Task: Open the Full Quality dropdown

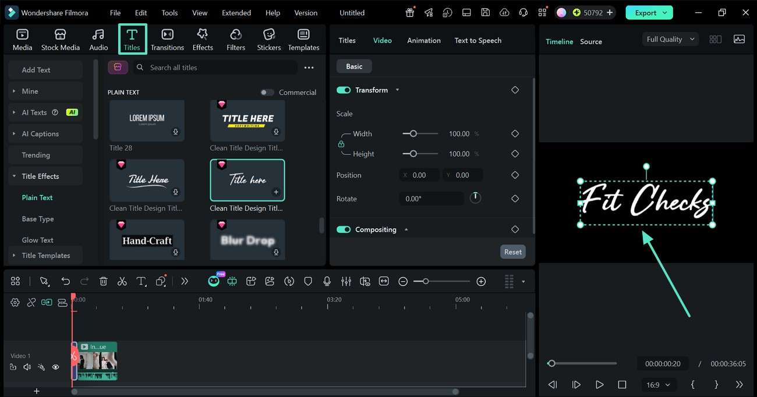Action: pyautogui.click(x=670, y=39)
